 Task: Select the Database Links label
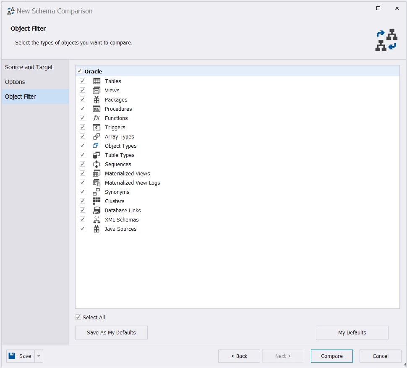click(123, 211)
